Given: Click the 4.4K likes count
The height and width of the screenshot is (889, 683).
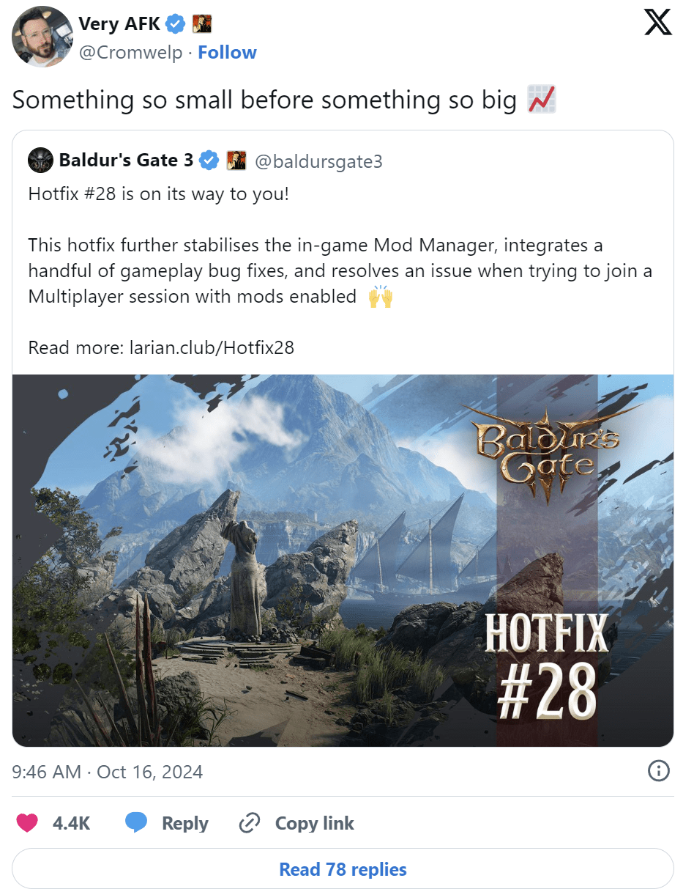Looking at the screenshot, I should (x=71, y=823).
